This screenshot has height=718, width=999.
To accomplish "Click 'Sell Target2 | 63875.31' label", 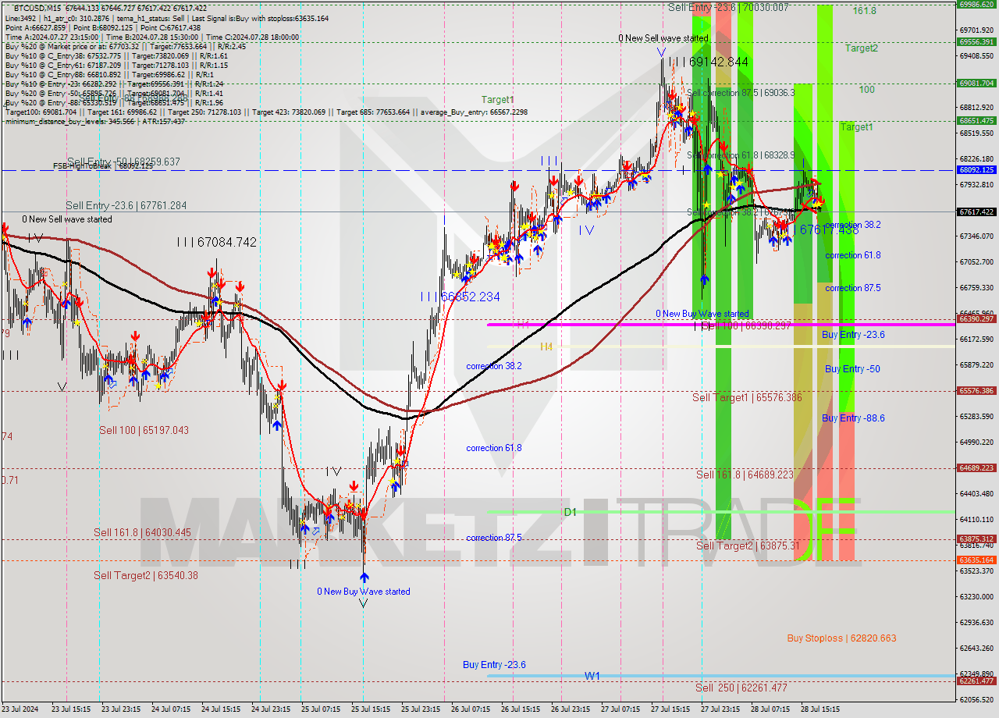I will tap(748, 546).
